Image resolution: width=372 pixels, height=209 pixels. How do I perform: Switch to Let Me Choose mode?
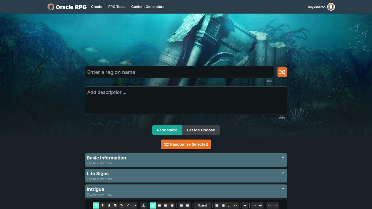201,130
